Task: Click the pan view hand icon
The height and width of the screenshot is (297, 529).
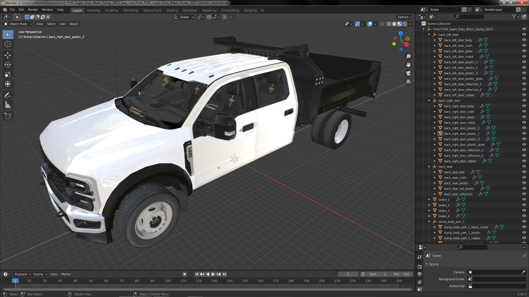Action: click(408, 65)
